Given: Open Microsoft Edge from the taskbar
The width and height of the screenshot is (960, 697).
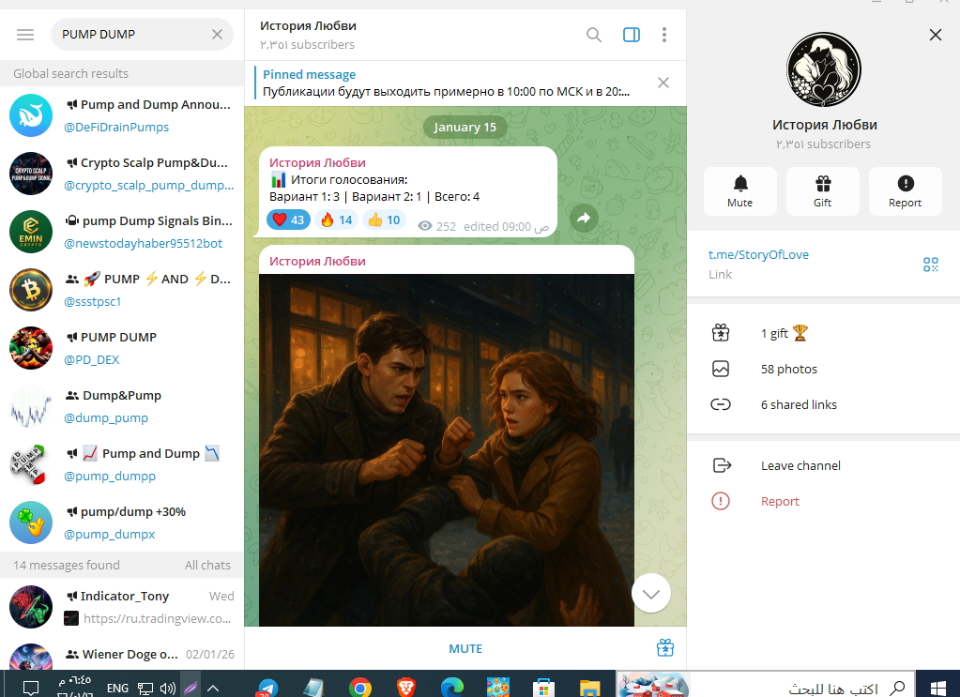Looking at the screenshot, I should pyautogui.click(x=451, y=687).
